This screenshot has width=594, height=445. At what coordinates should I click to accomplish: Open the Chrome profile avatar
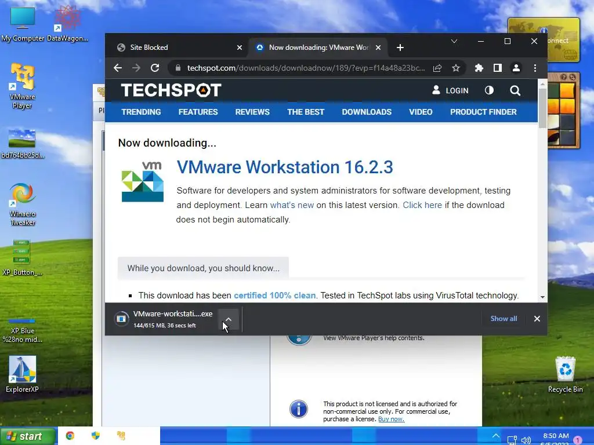516,68
